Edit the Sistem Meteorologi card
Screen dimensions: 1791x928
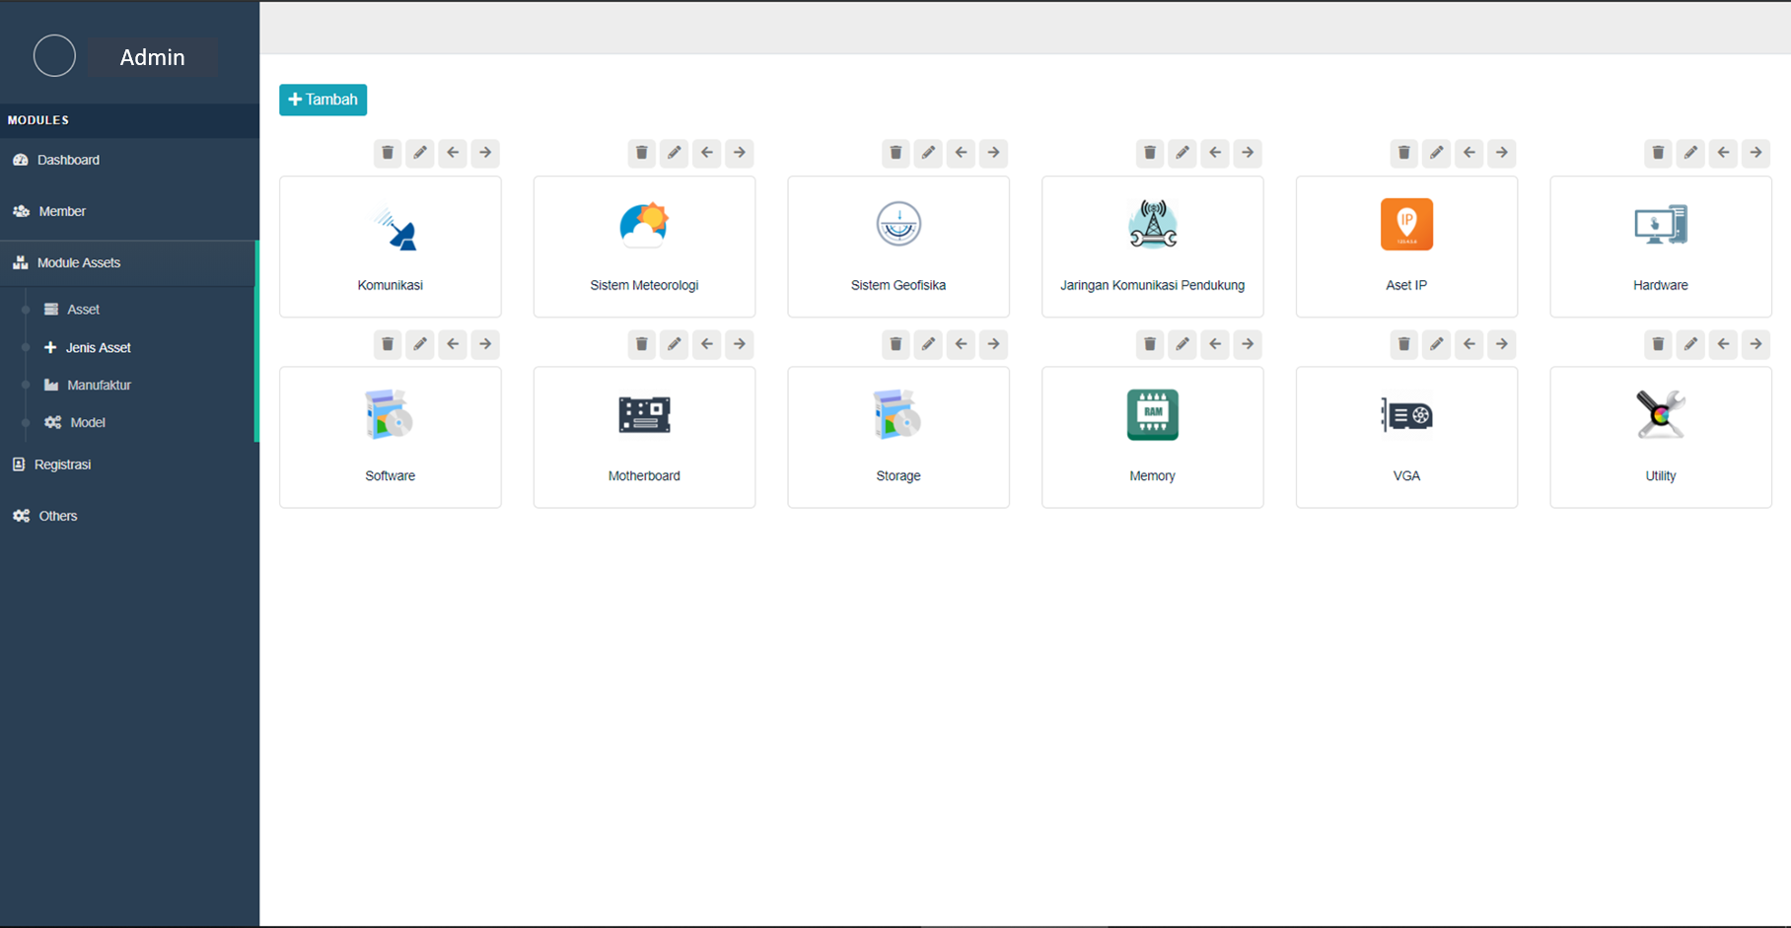click(x=674, y=153)
